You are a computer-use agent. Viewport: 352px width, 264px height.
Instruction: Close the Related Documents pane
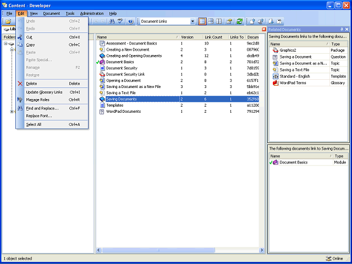tap(347, 29)
